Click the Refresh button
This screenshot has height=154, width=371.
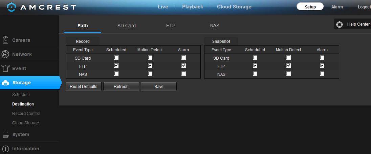[x=121, y=86]
